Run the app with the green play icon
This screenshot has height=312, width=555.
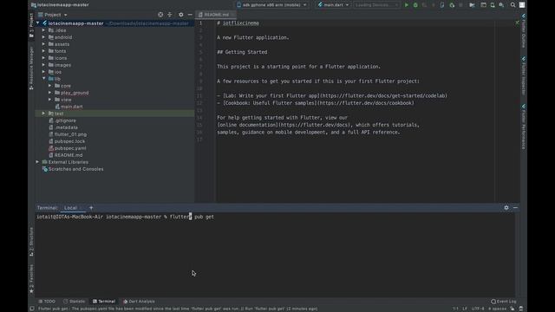point(407,5)
